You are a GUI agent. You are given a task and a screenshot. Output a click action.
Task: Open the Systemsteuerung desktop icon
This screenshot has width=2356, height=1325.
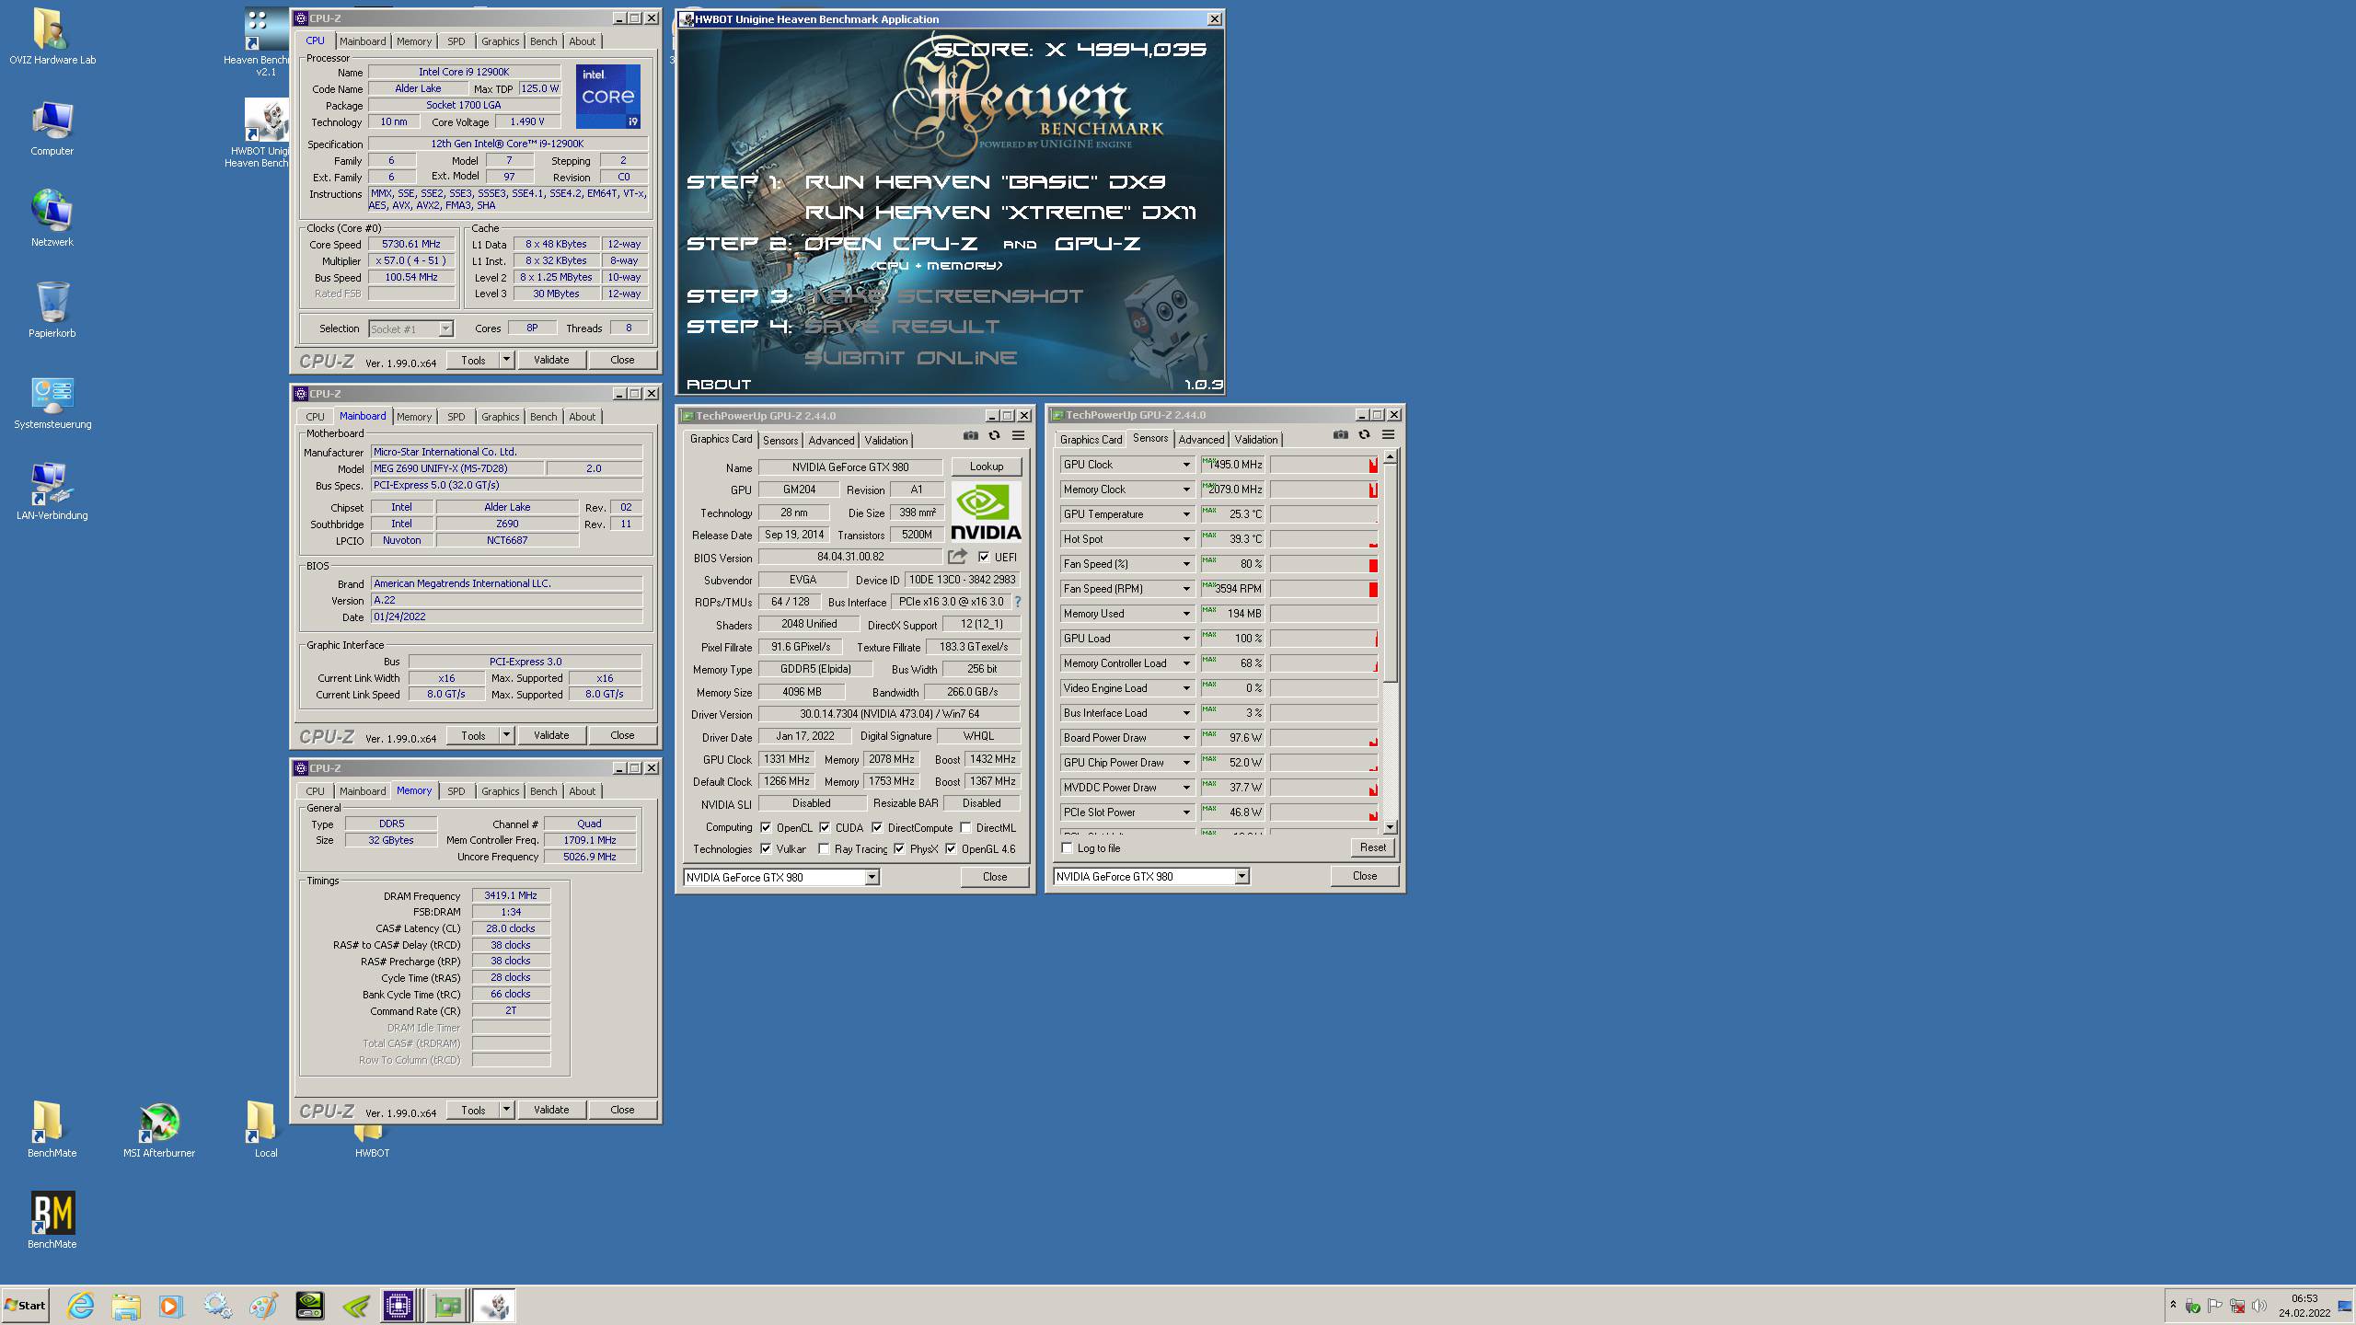click(x=52, y=402)
